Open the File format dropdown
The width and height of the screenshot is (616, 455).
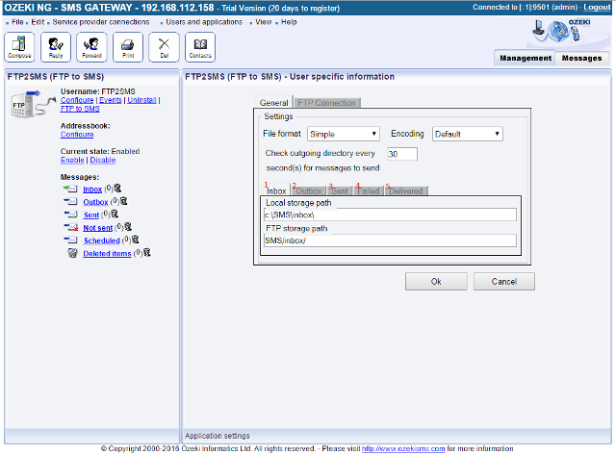pos(344,134)
